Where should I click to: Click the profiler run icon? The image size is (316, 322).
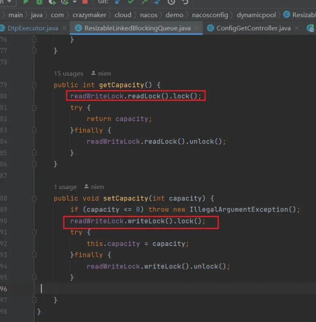point(65,2)
